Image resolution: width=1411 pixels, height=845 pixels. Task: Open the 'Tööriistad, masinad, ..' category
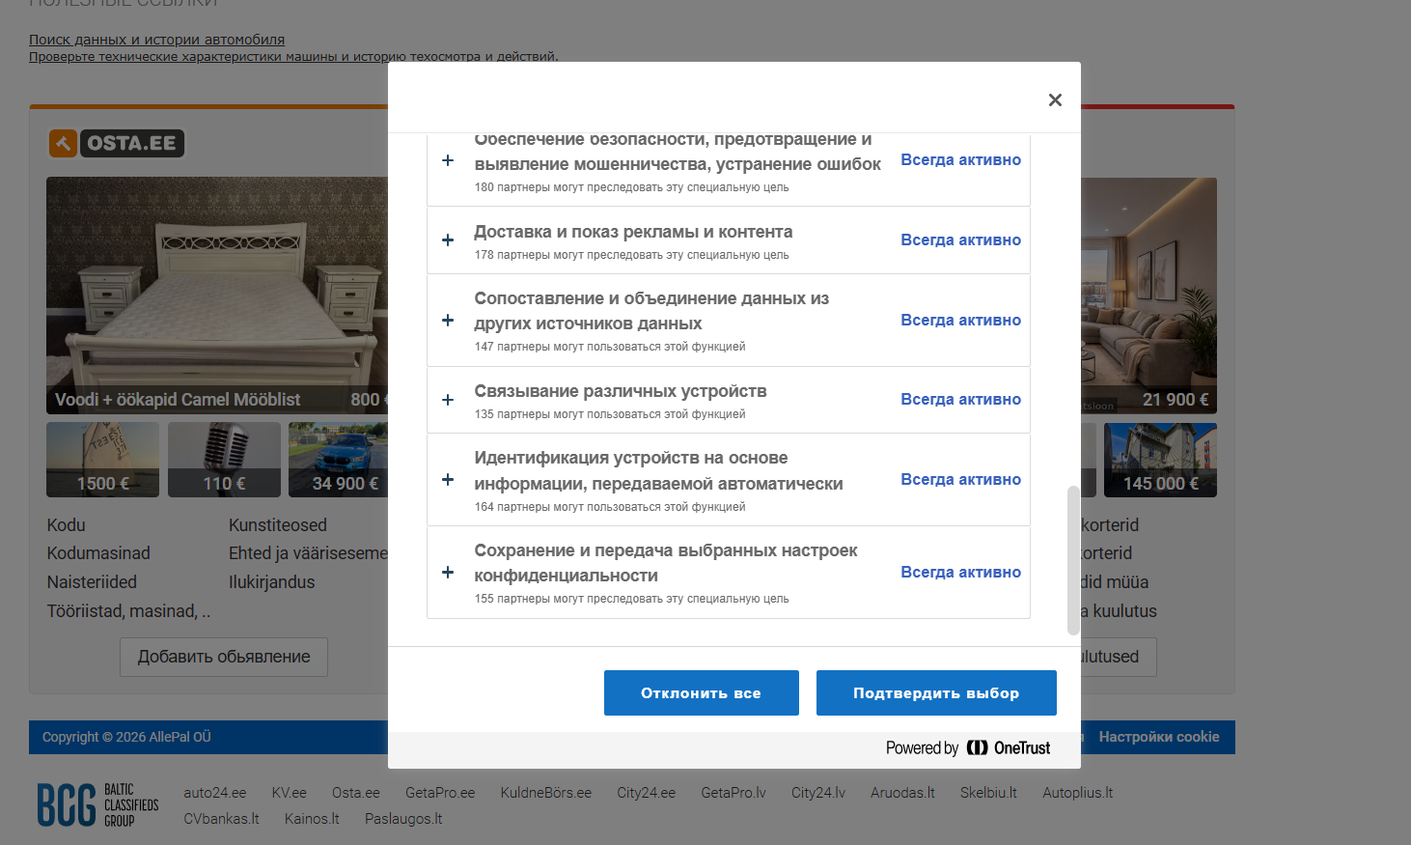click(128, 611)
